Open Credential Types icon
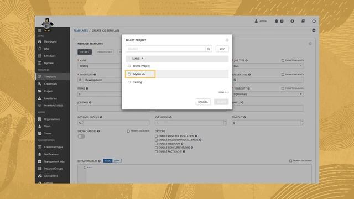 [40, 147]
